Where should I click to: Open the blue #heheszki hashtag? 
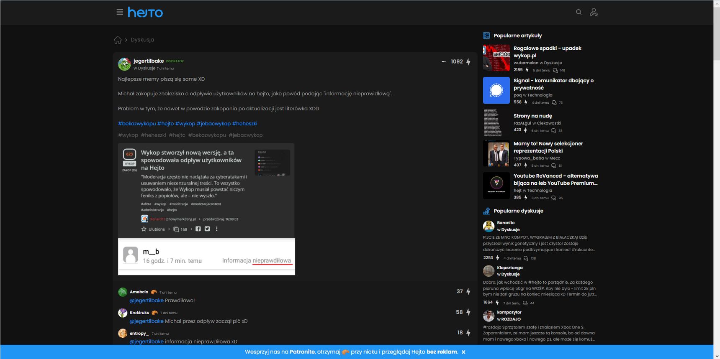(x=245, y=124)
